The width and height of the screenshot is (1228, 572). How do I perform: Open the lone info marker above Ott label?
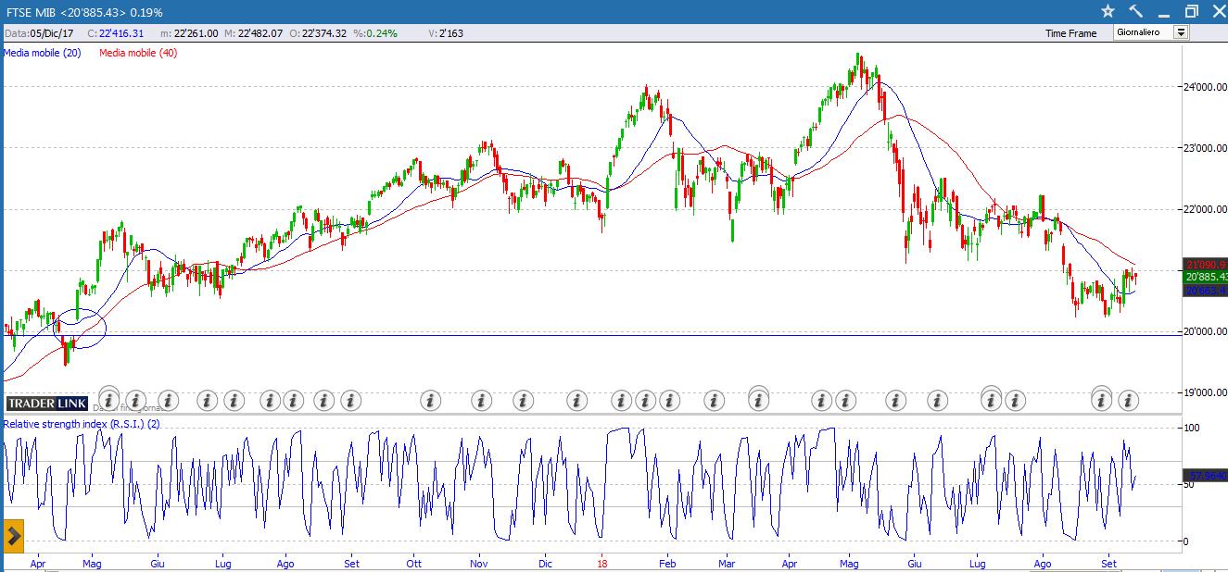coord(430,401)
